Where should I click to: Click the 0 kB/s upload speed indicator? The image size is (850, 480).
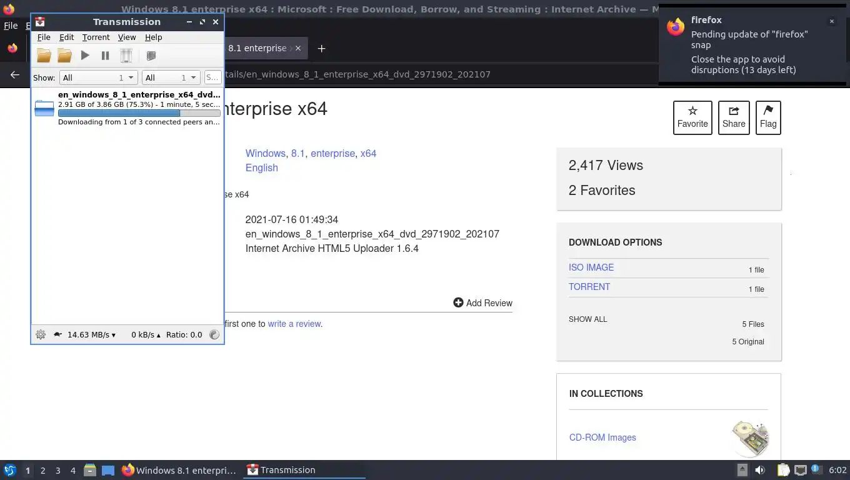coord(146,334)
